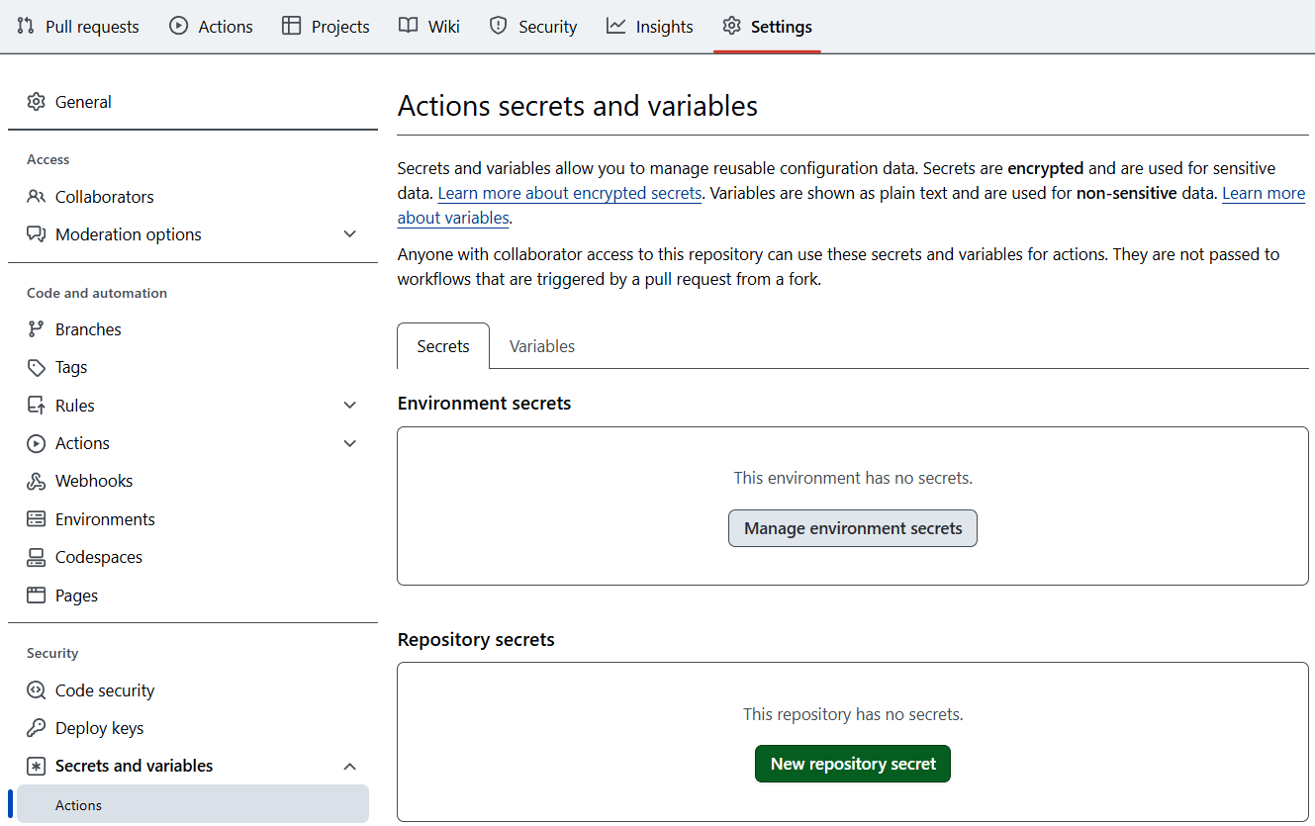This screenshot has height=826, width=1315.
Task: Open Codespaces settings label
Action: click(99, 557)
